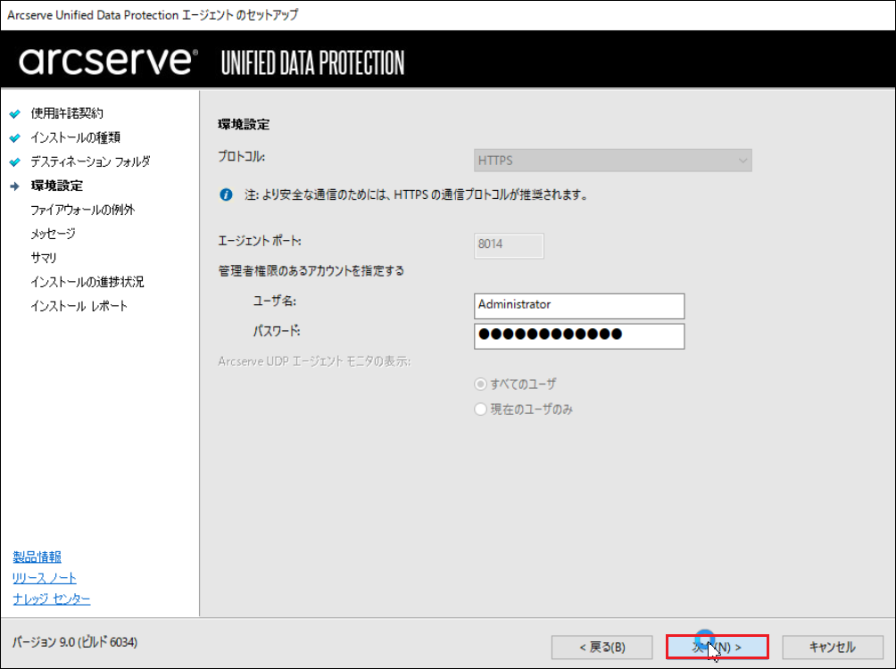896x669 pixels.
Task: Click the HTTPS recommendation note text
Action: pos(417,194)
